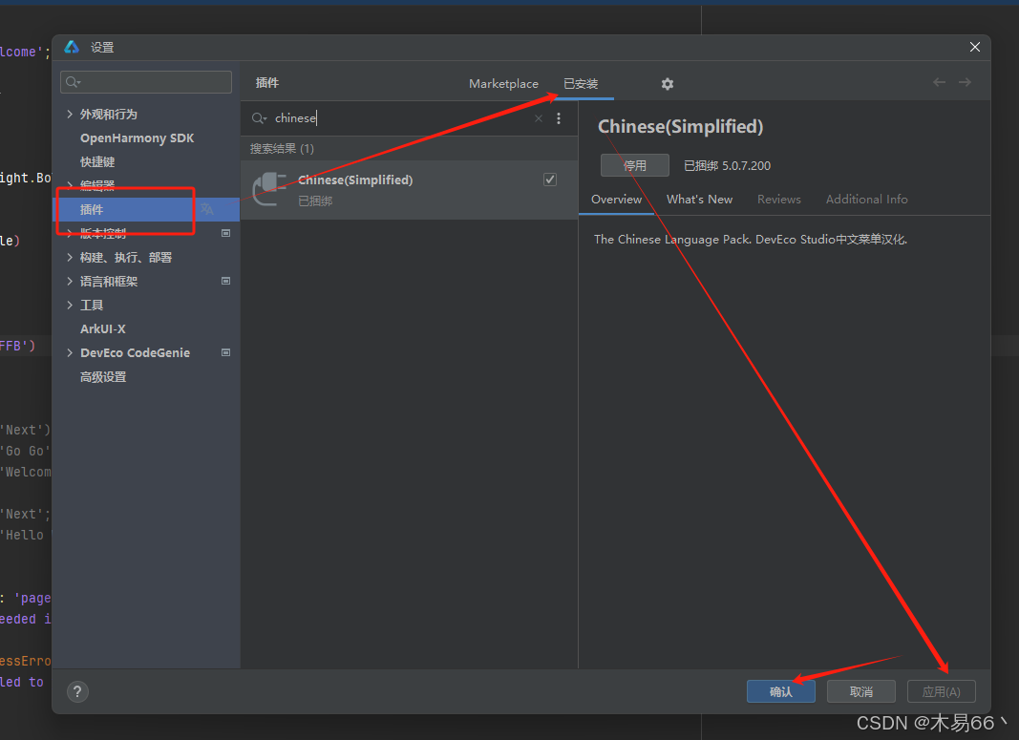Select the 插件 settings page
The height and width of the screenshot is (740, 1019).
[145, 209]
